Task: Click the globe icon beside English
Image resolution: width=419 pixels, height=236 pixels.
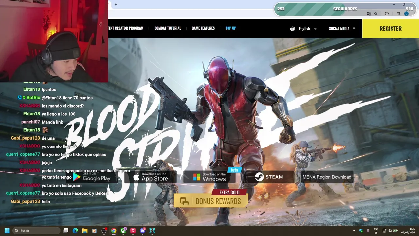Action: 293,29
